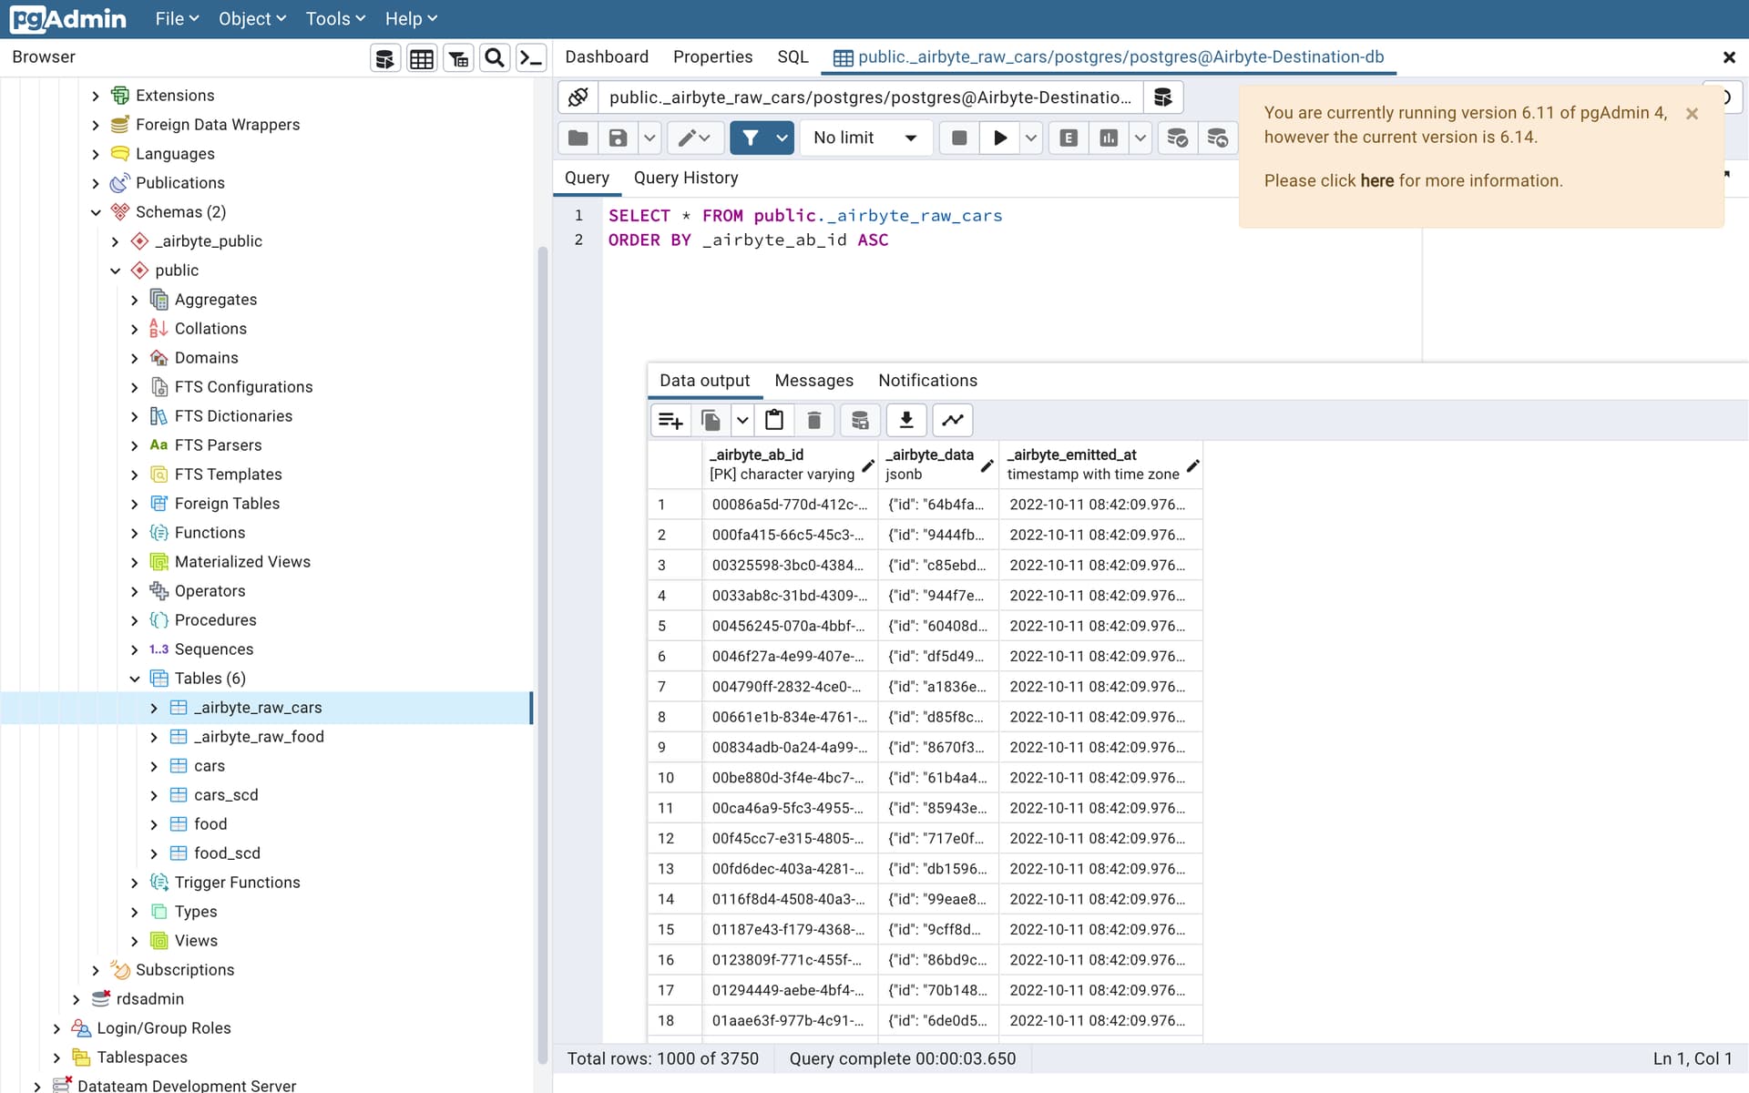Click the Download results icon
The height and width of the screenshot is (1093, 1749).
(x=905, y=420)
